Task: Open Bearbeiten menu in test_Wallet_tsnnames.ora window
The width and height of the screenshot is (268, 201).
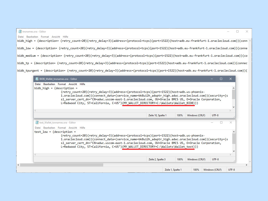Action: (49, 128)
